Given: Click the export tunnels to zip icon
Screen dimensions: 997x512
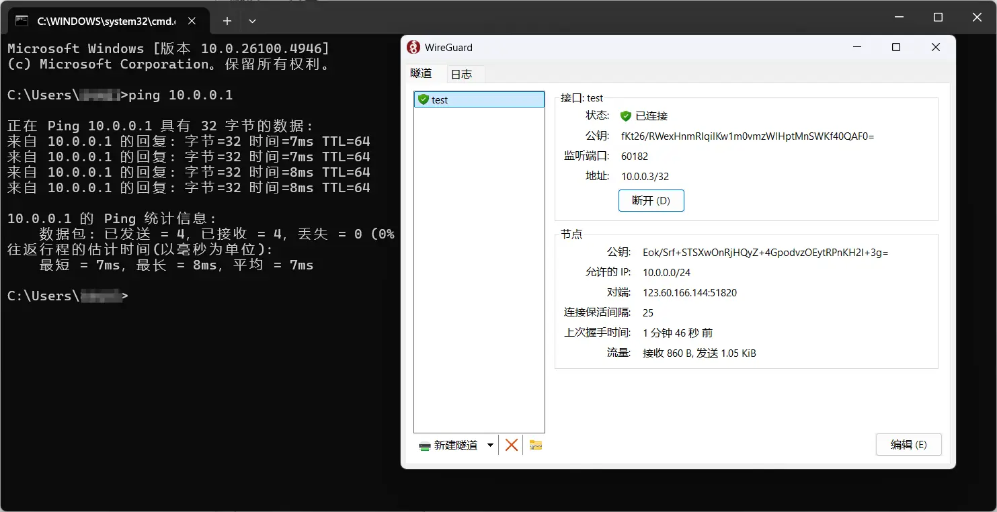Looking at the screenshot, I should click(536, 445).
